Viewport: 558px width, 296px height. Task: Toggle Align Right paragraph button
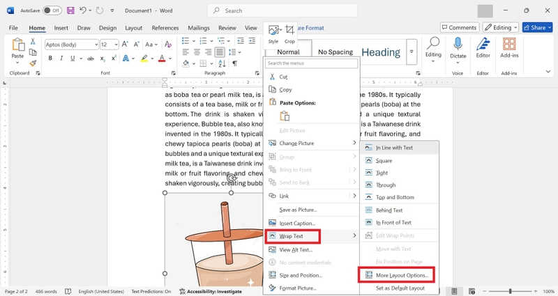click(208, 52)
